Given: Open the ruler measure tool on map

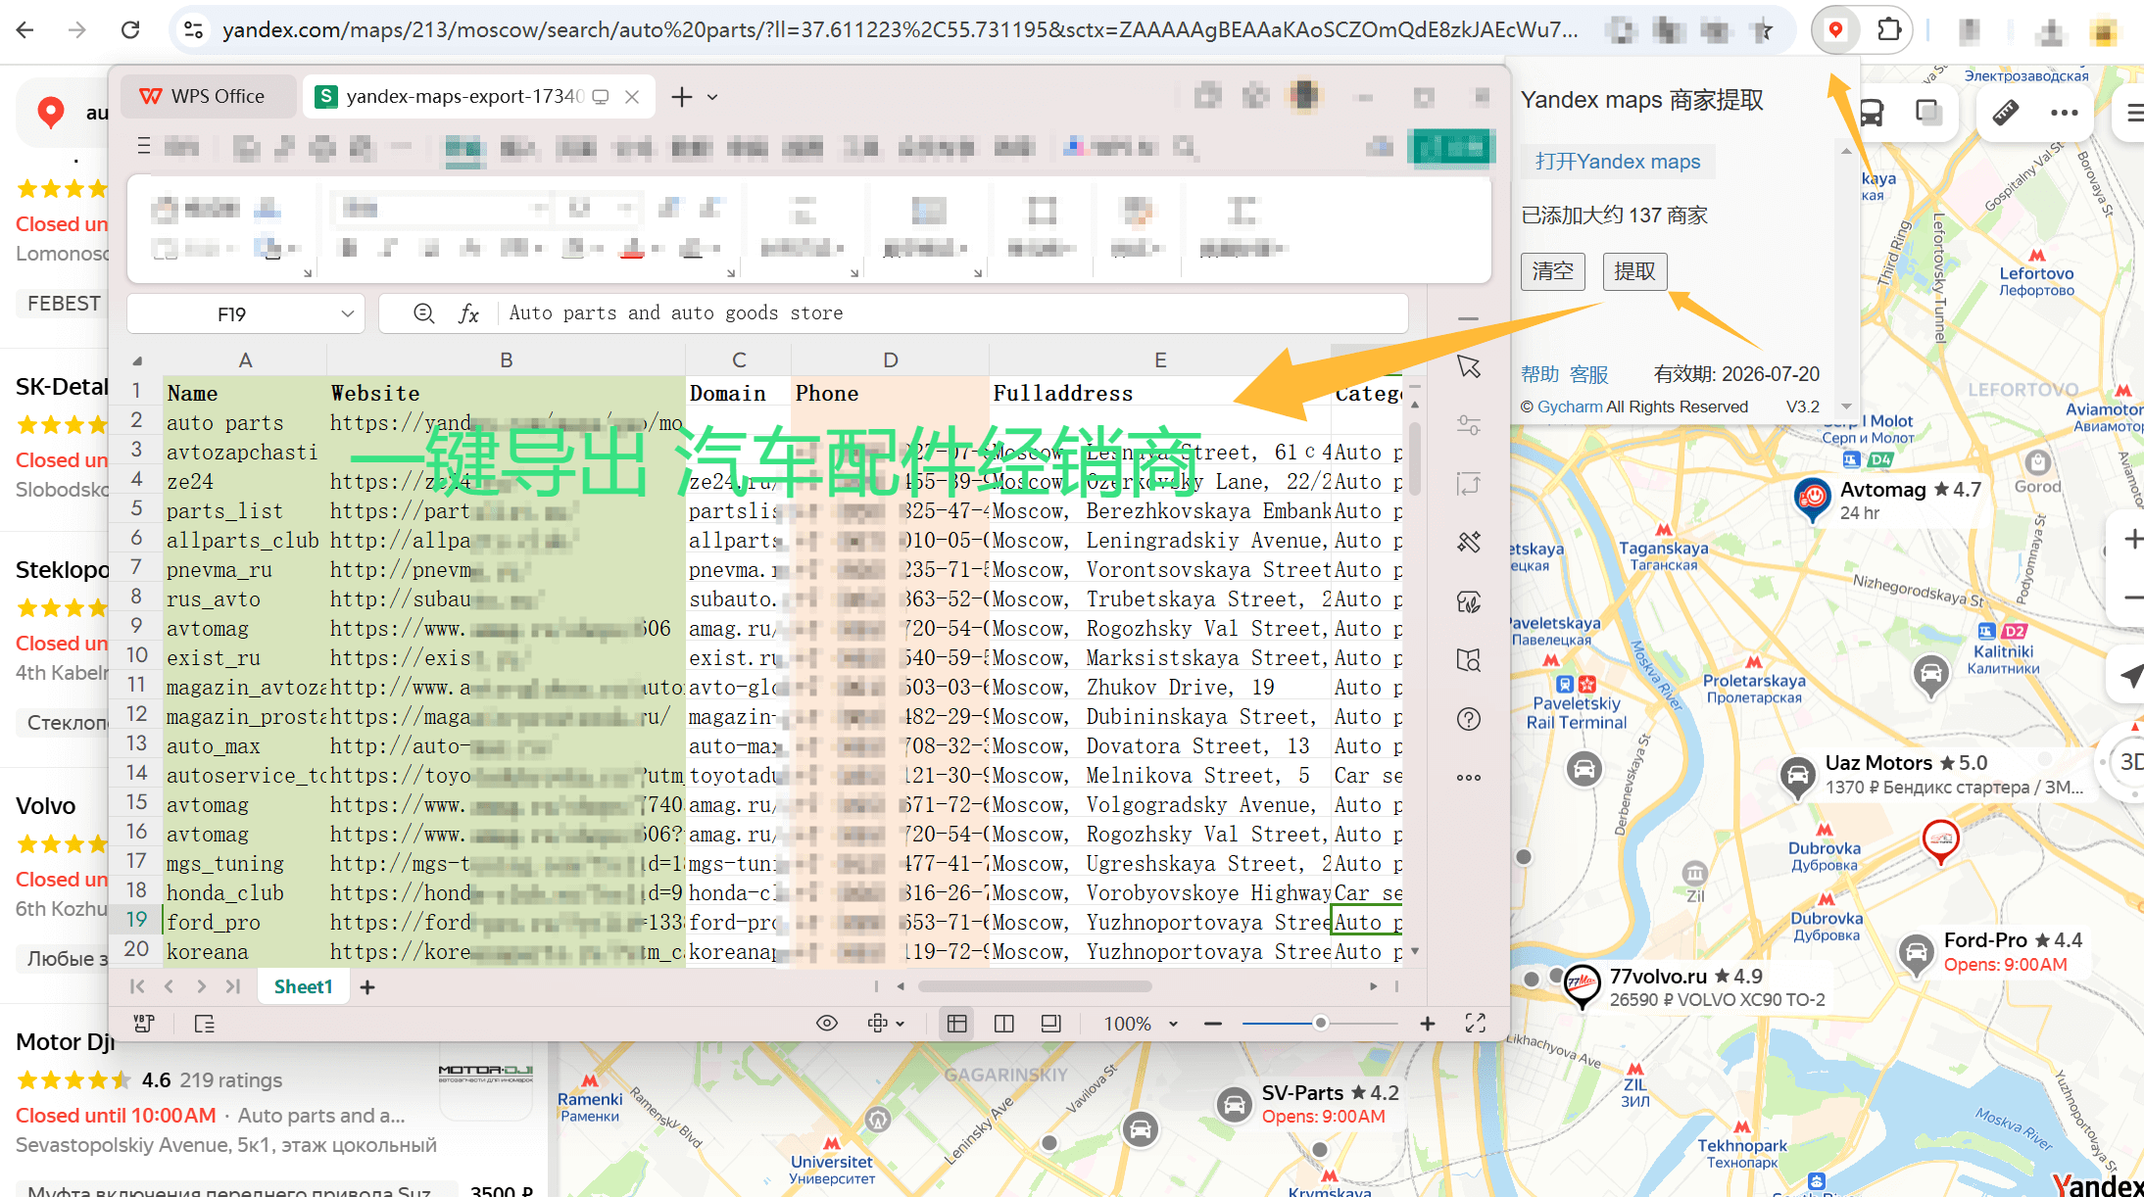Looking at the screenshot, I should [2005, 113].
